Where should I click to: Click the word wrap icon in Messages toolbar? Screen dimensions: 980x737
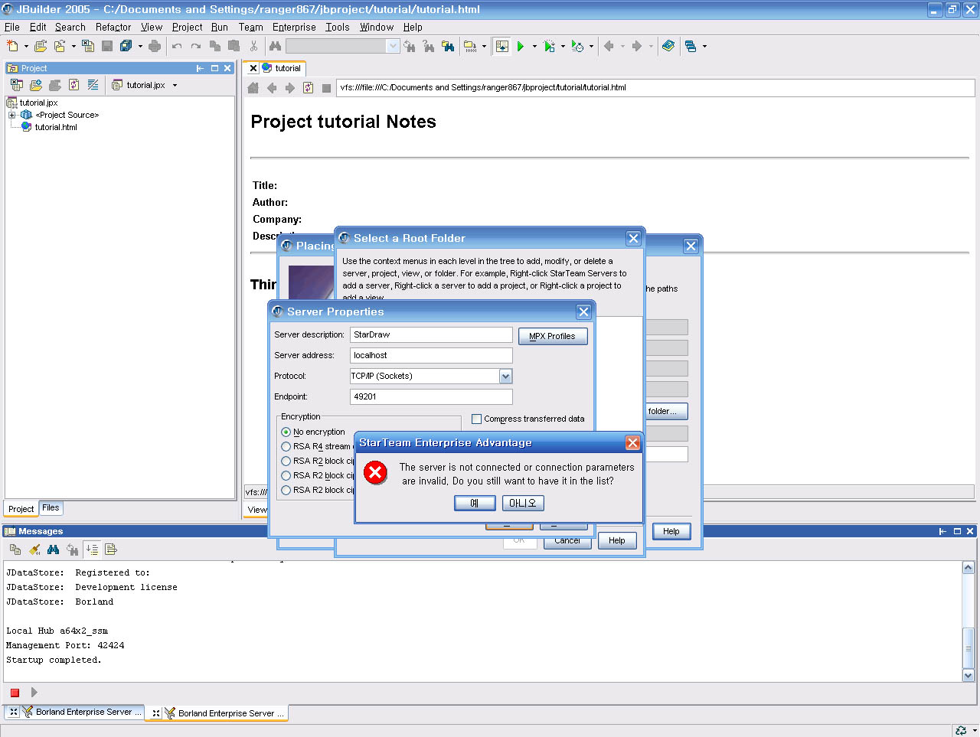point(111,549)
